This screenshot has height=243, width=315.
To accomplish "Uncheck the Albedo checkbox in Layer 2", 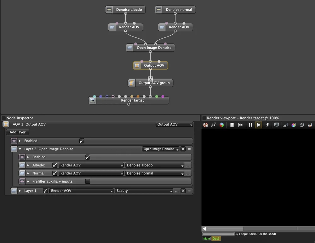I will click(x=54, y=165).
